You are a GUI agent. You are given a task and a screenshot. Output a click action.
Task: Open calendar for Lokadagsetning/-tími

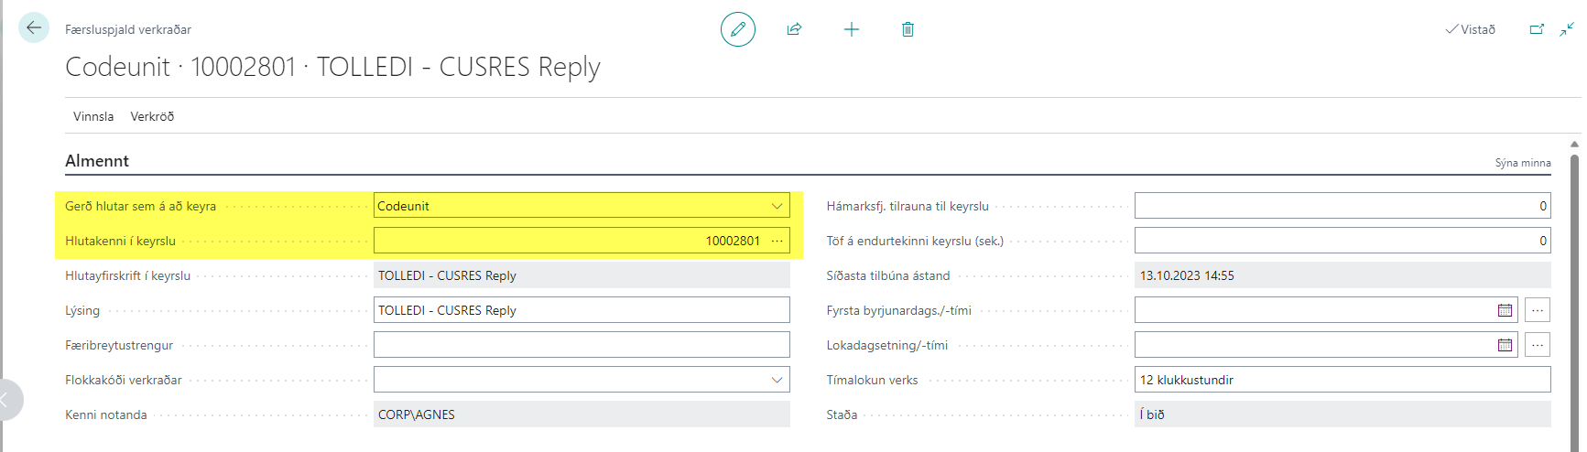point(1505,345)
